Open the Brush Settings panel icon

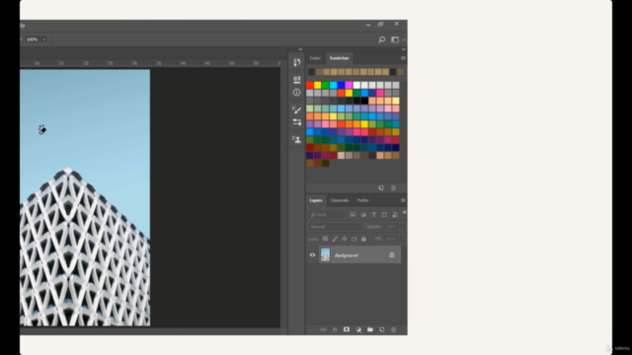tap(297, 122)
